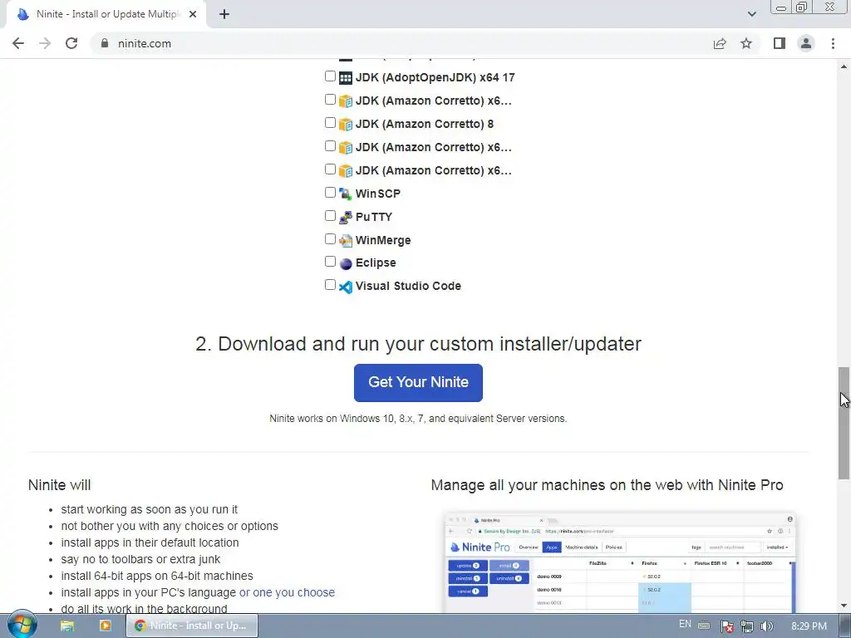Click 'say no to toolbars or extra junk'
The width and height of the screenshot is (851, 638).
pyautogui.click(x=140, y=559)
